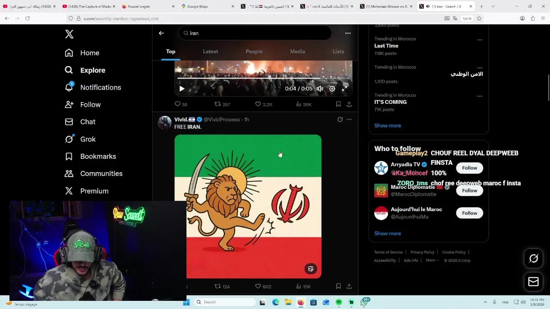Viewport: 550px width, 309px height.
Task: Like the post with 2.2K likes
Action: pyautogui.click(x=263, y=104)
